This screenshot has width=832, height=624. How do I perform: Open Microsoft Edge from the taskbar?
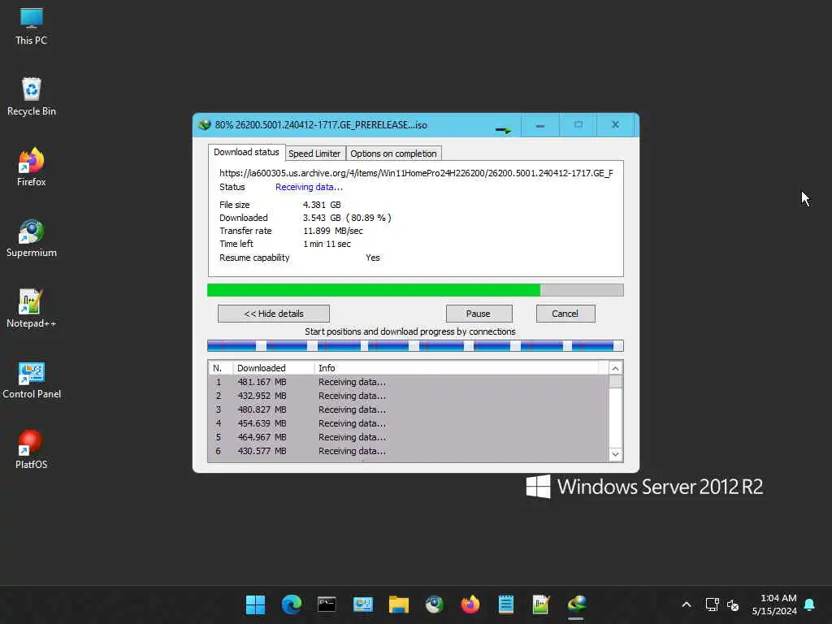[x=292, y=604]
